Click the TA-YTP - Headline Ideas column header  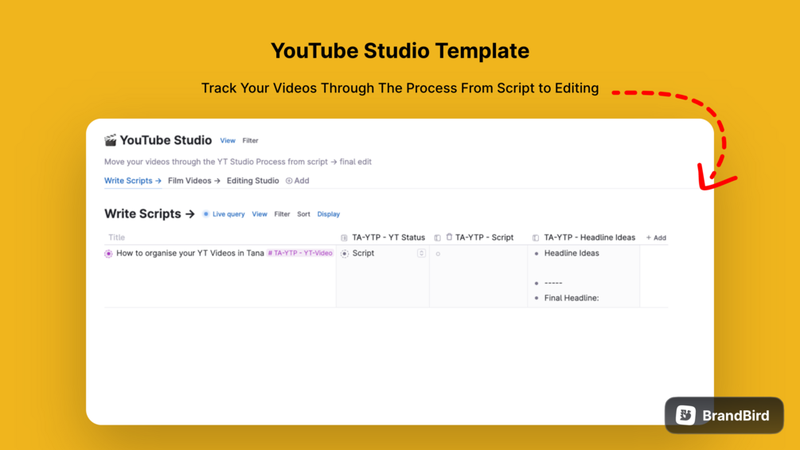[x=589, y=237]
